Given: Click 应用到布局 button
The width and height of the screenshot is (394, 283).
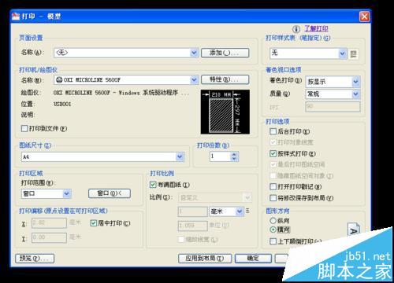Looking at the screenshot, I should point(205,259).
